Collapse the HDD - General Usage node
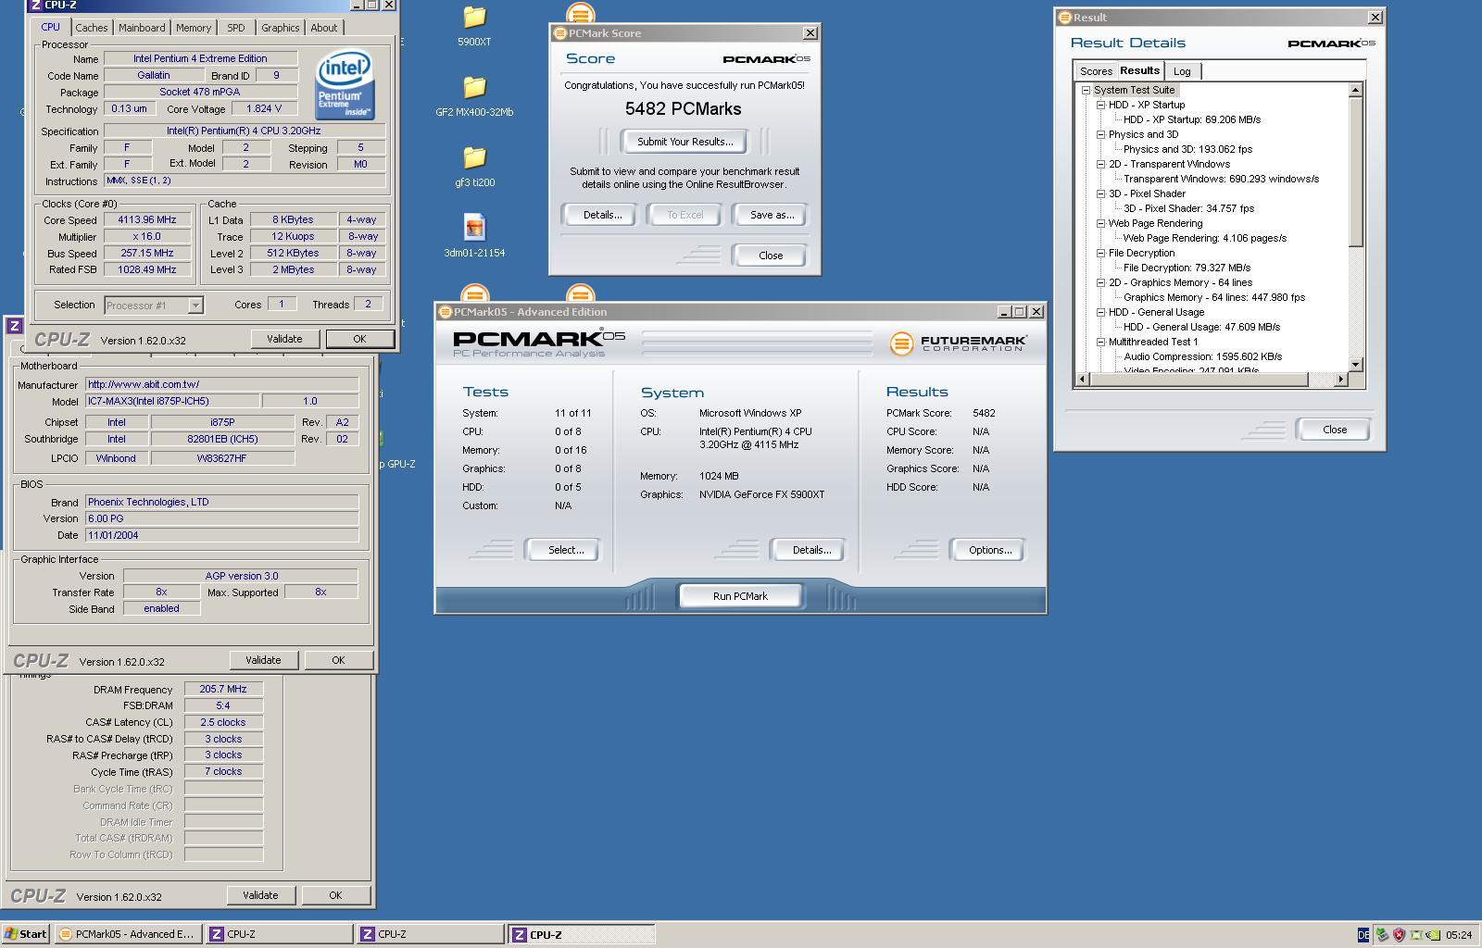The height and width of the screenshot is (948, 1482). coord(1100,312)
